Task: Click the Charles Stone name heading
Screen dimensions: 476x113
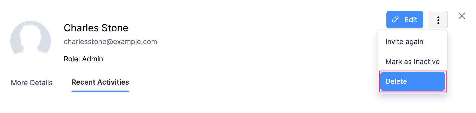Action: coord(96,28)
